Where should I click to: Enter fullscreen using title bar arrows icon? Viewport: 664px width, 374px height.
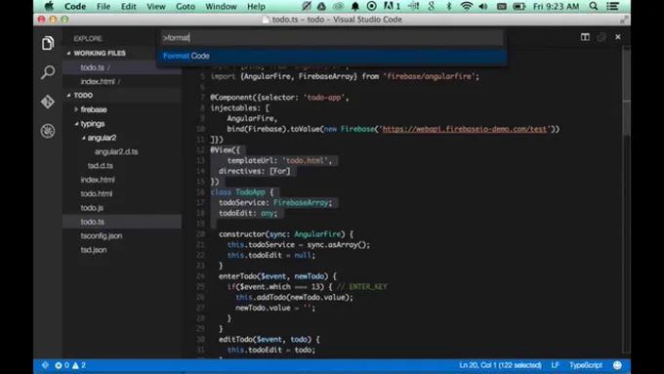point(624,20)
